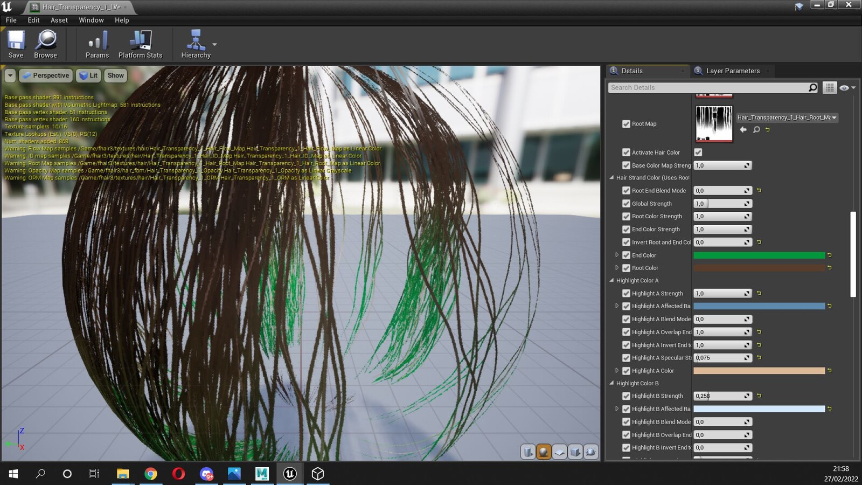The height and width of the screenshot is (485, 862).
Task: Toggle Global Strength override checkbox
Action: (x=626, y=204)
